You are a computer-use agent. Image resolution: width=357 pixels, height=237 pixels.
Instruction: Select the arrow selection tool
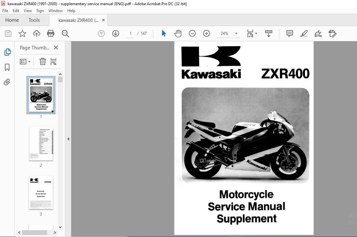point(164,33)
